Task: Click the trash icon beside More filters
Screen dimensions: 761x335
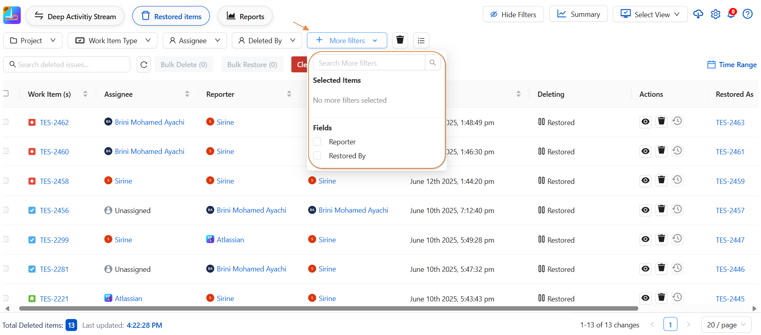Action: click(x=400, y=40)
